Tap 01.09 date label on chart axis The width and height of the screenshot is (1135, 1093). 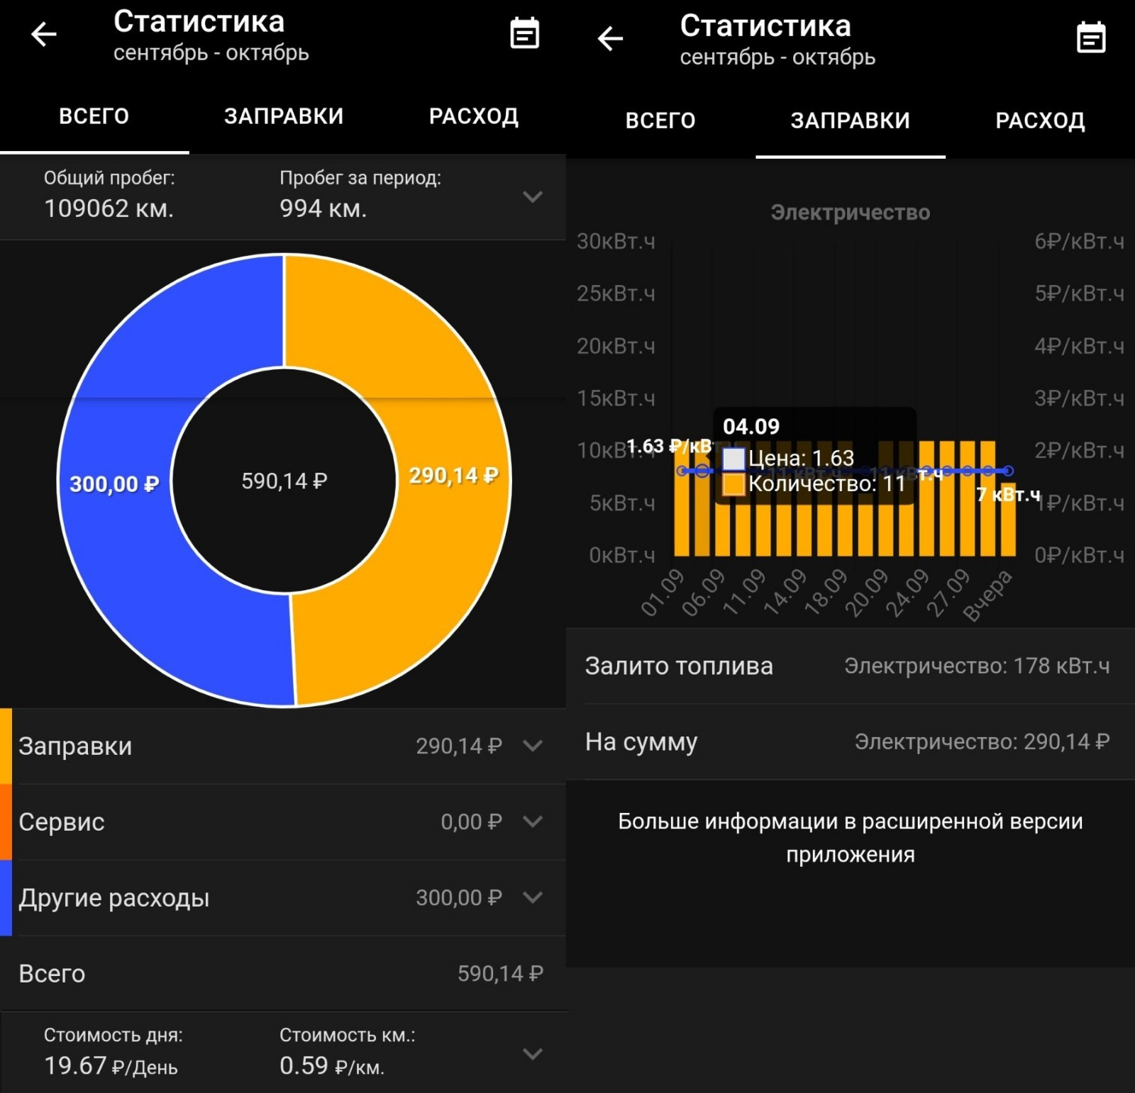pyautogui.click(x=663, y=593)
